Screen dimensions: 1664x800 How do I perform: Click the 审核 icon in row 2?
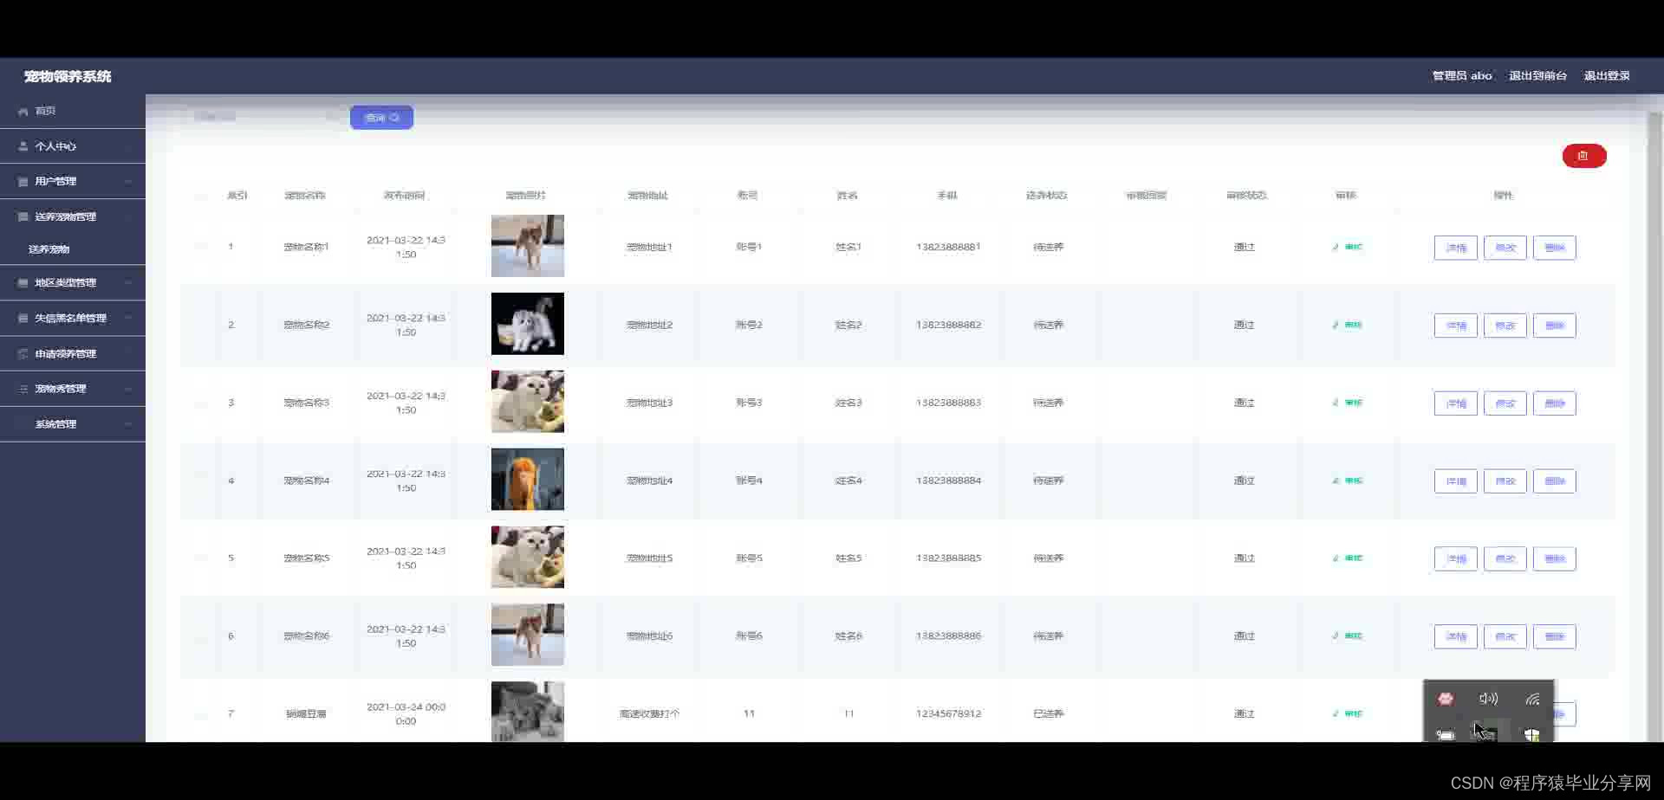[x=1336, y=325]
